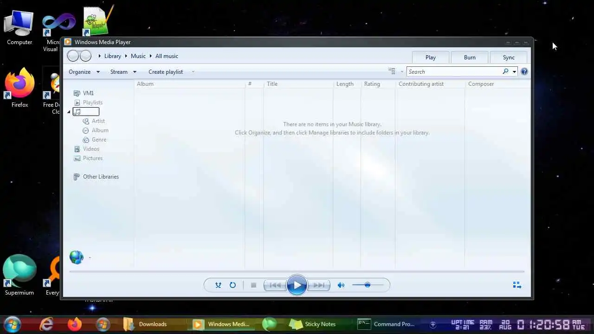
Task: Open the Help question mark icon
Action: coord(524,71)
